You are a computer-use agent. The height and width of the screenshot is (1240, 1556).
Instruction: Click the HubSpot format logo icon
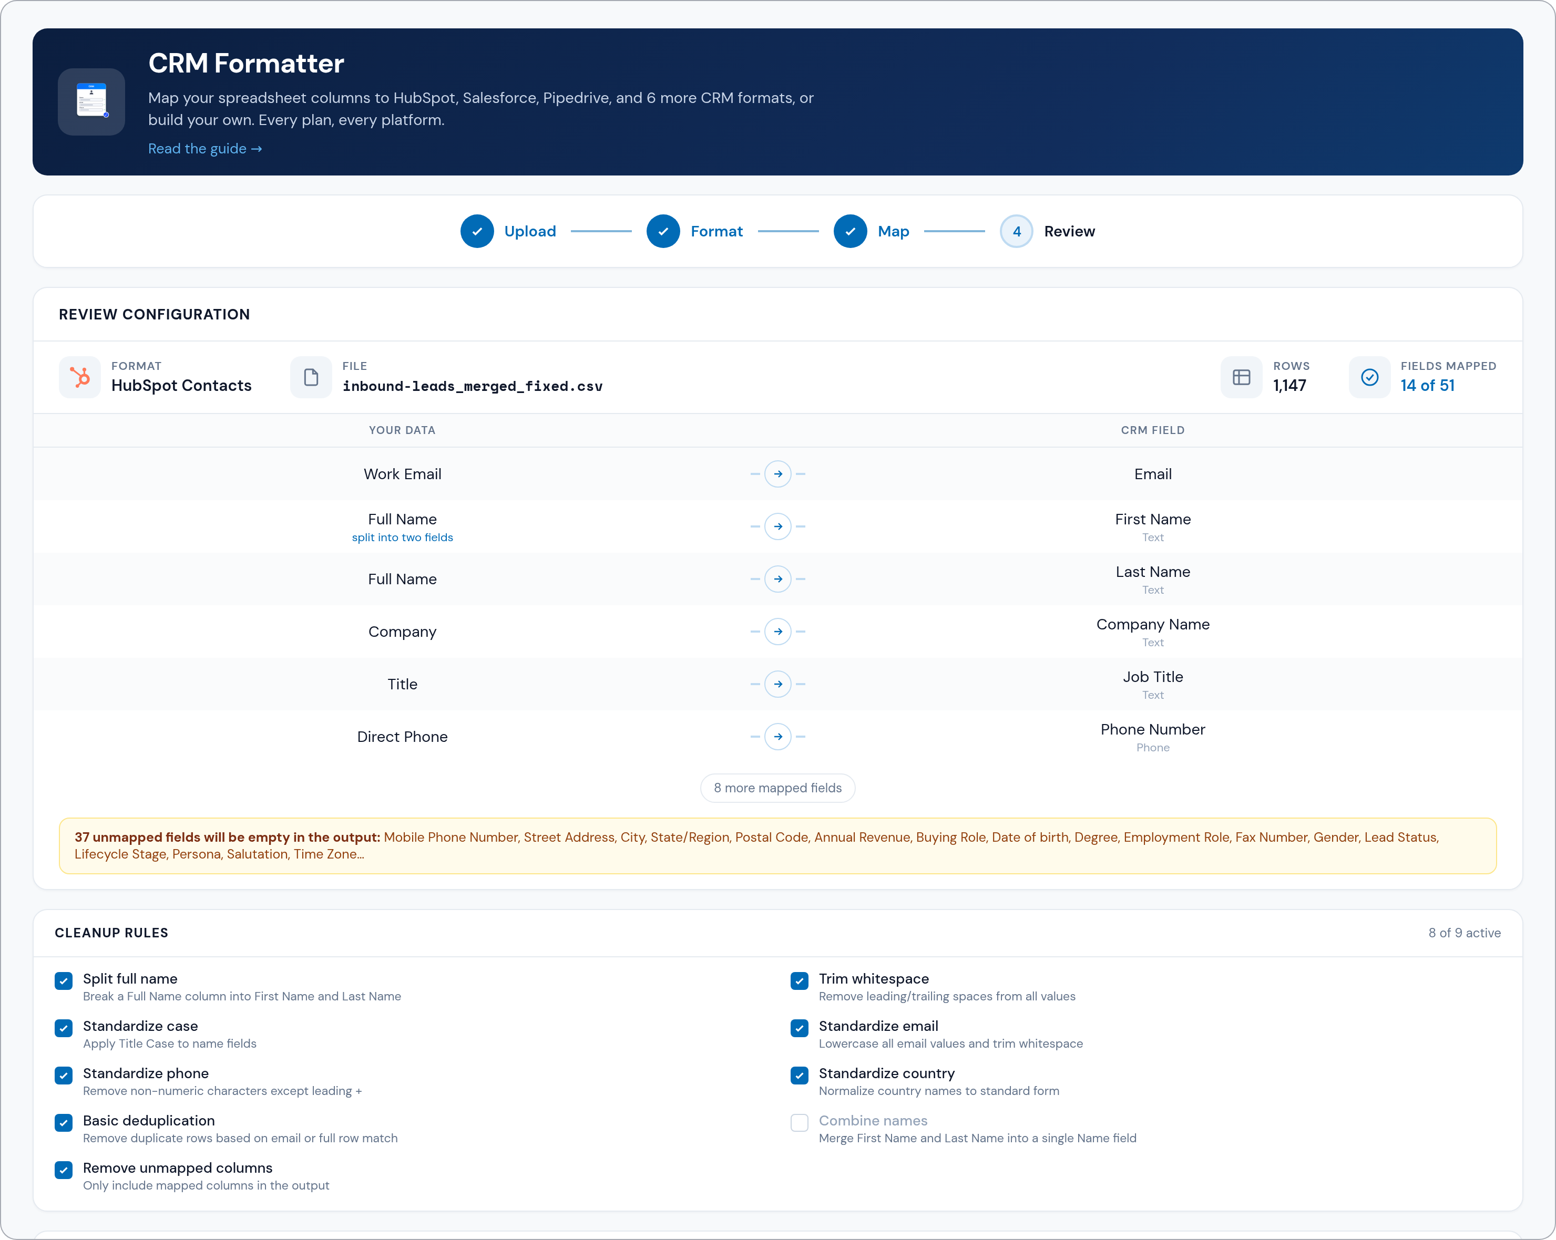(79, 377)
